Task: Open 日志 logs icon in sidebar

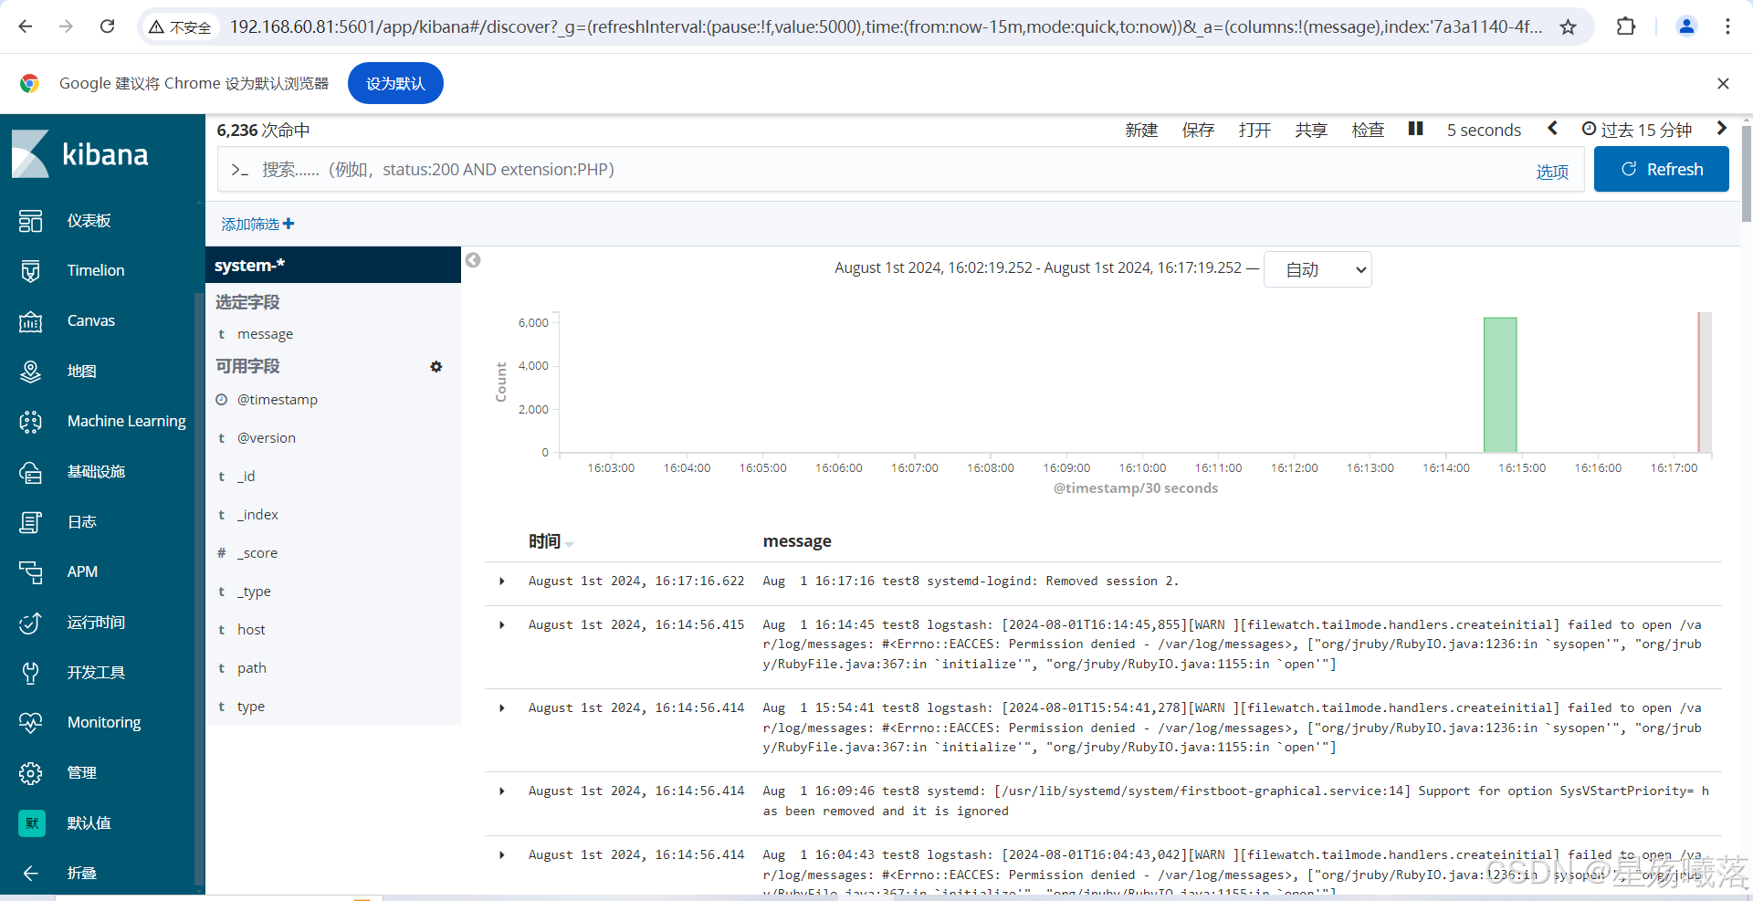Action: coord(31,522)
